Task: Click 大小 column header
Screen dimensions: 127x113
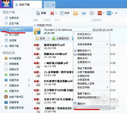Action: tap(57, 20)
